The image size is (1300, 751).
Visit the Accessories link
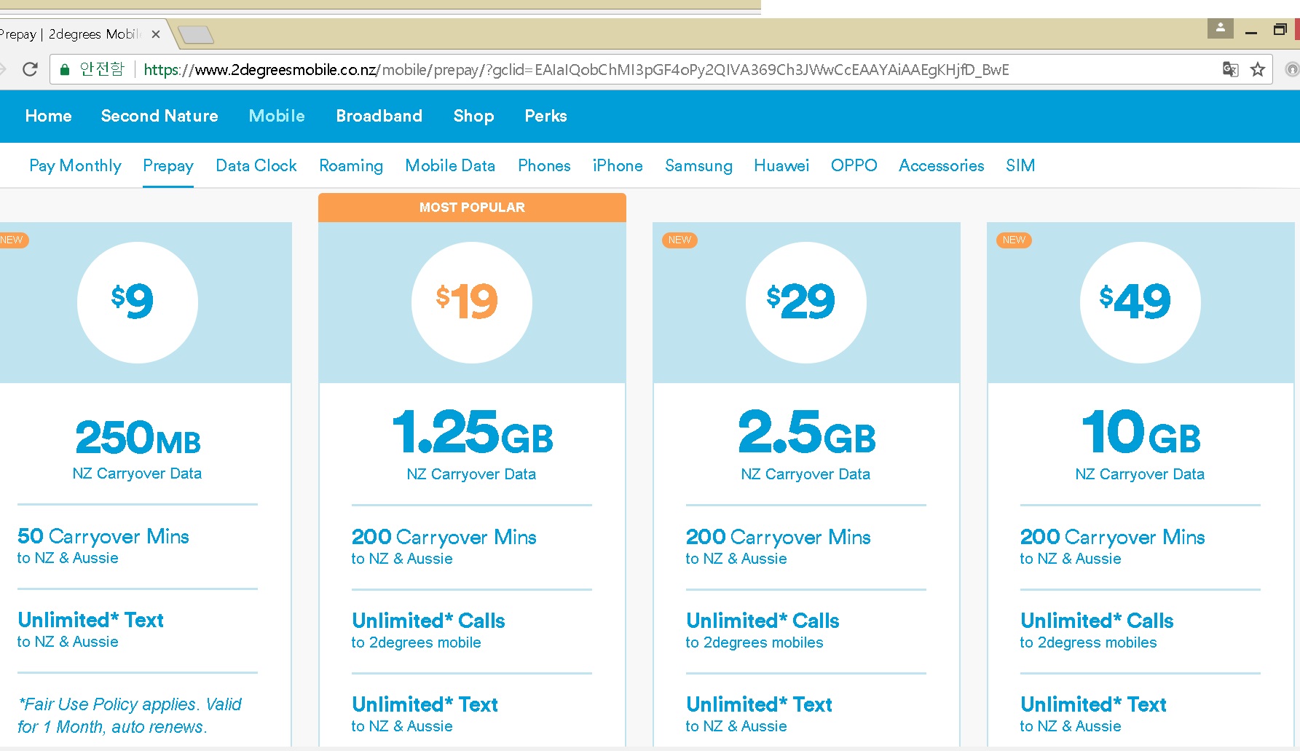tap(941, 166)
